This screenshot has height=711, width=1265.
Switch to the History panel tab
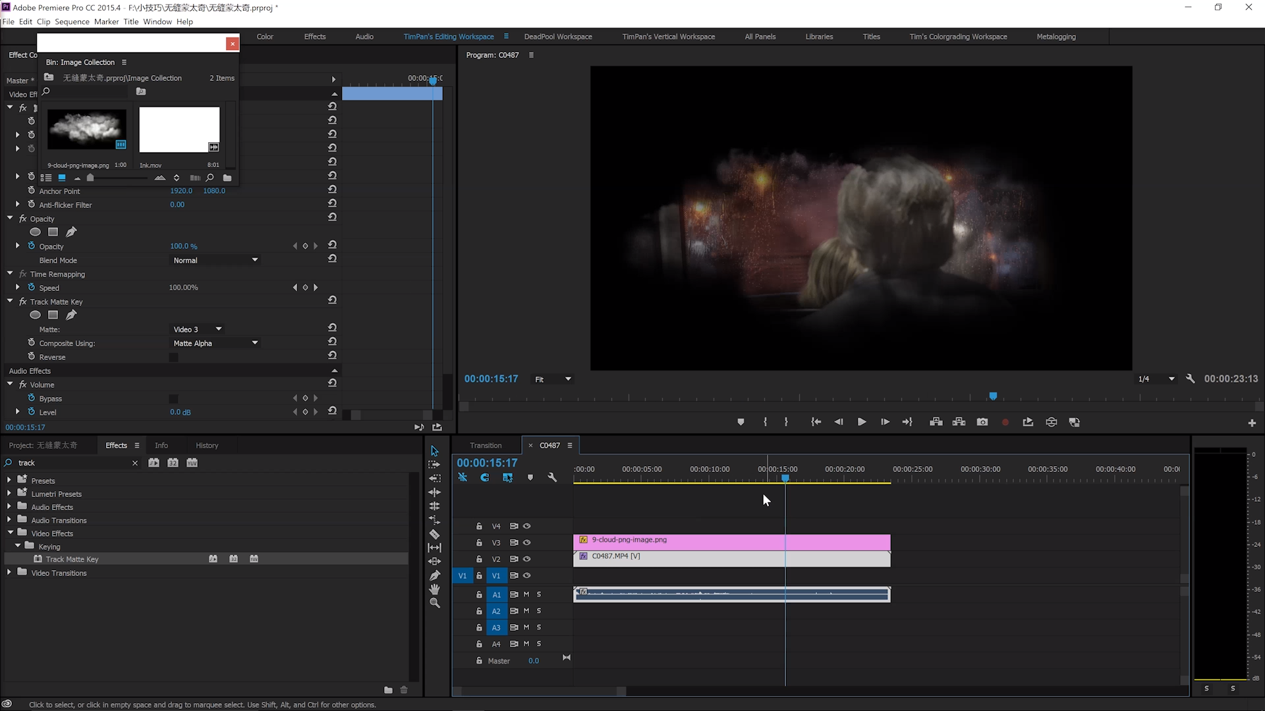207,446
